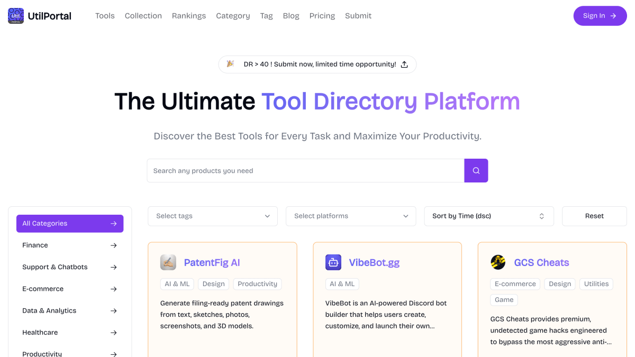Click the DR > 40 submit banner
635x357 pixels.
pos(317,65)
